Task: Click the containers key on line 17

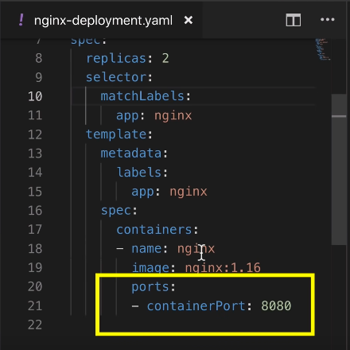Action: (154, 229)
